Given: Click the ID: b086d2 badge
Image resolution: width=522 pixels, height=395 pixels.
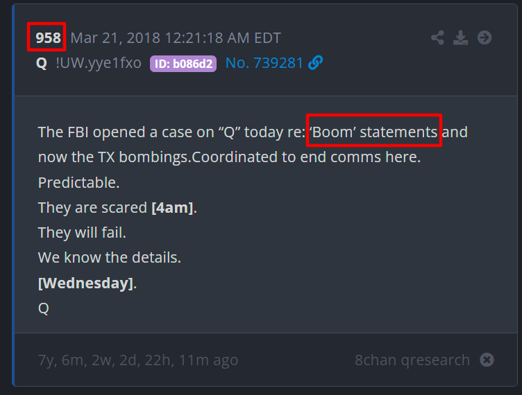Looking at the screenshot, I should click(183, 64).
